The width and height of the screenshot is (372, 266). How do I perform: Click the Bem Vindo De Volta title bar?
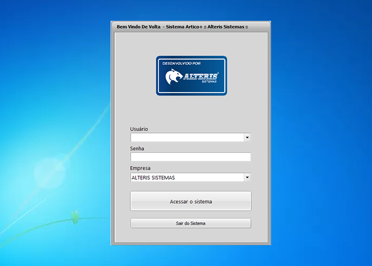click(191, 27)
